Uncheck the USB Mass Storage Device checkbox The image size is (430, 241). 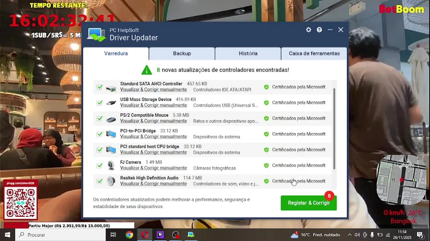tap(99, 103)
